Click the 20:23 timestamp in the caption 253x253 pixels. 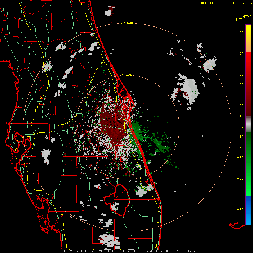point(188,251)
